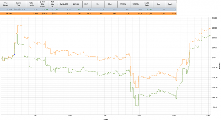Select the $0,05/$0,10 NL game type cell

(20, 9)
